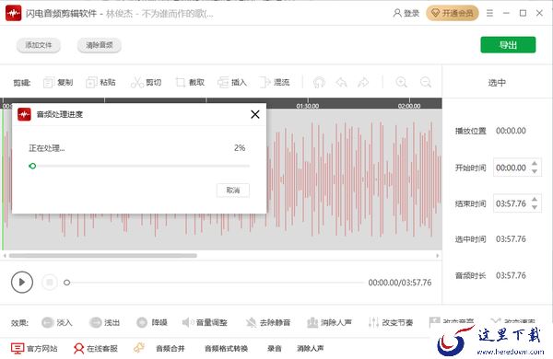The width and height of the screenshot is (553, 359).
Task: Select the 剪切 scissors cut tool
Action: pos(146,83)
